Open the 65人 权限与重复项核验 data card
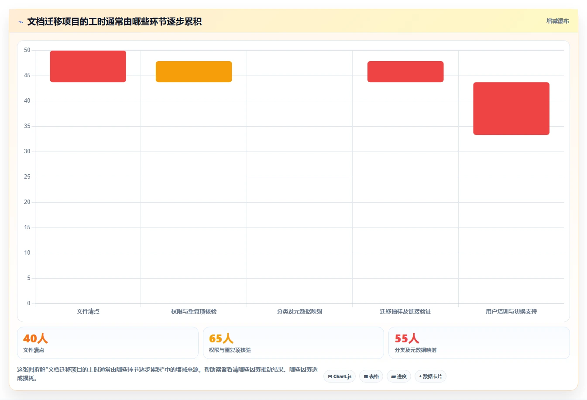The image size is (587, 400). [x=293, y=343]
